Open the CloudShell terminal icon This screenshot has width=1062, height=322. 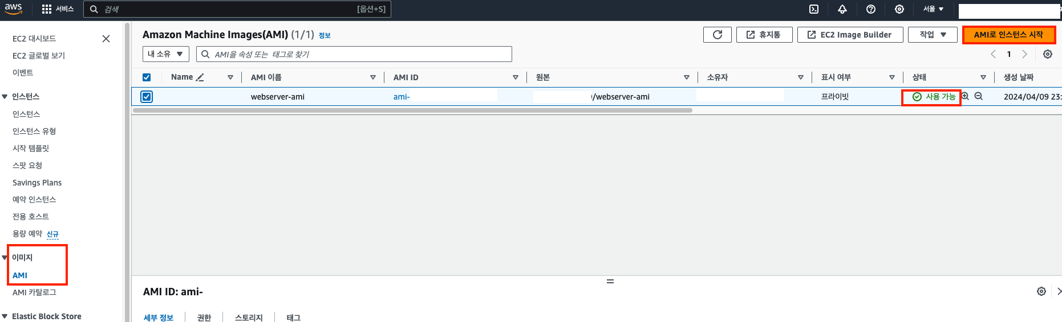coord(814,9)
